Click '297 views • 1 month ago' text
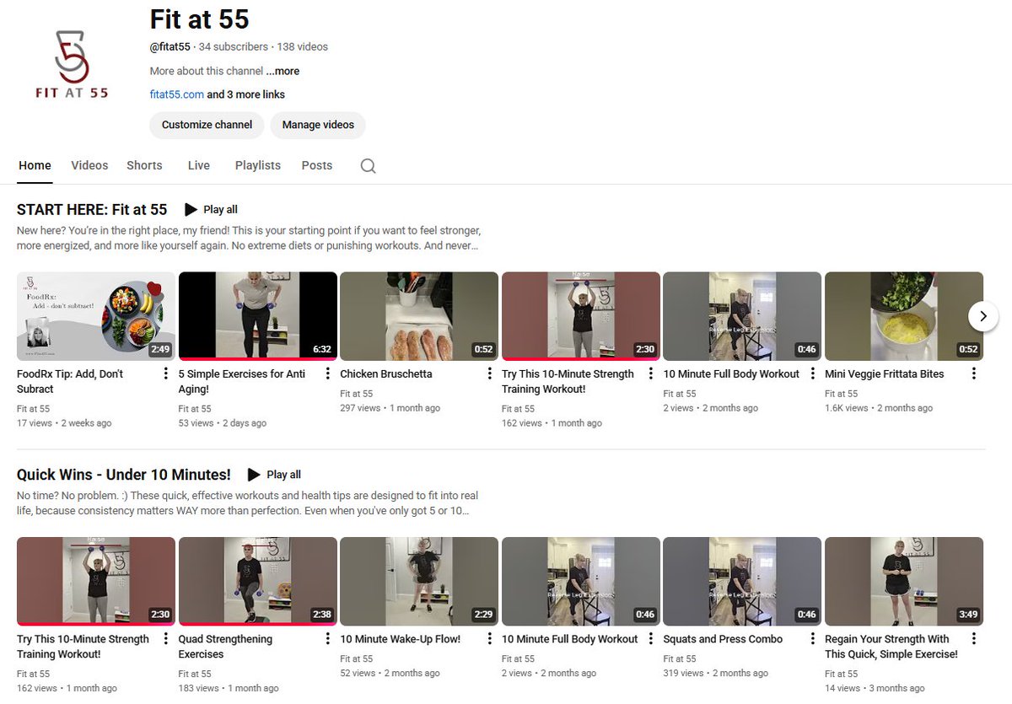This screenshot has width=1012, height=704. click(x=390, y=408)
